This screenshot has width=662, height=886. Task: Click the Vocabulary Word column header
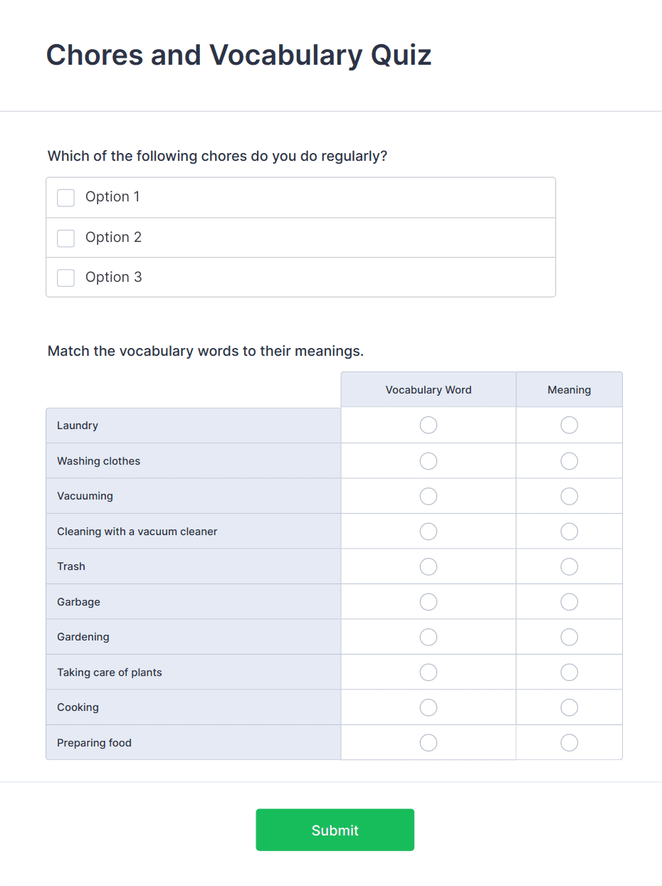(429, 390)
